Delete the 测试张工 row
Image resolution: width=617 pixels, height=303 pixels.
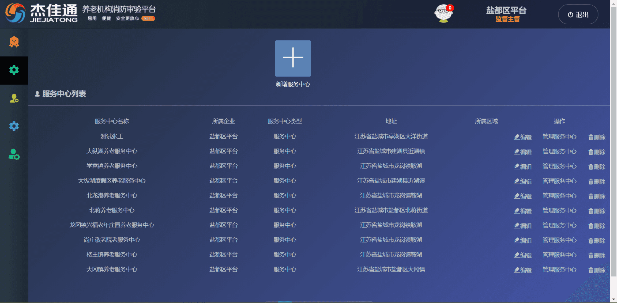[597, 137]
